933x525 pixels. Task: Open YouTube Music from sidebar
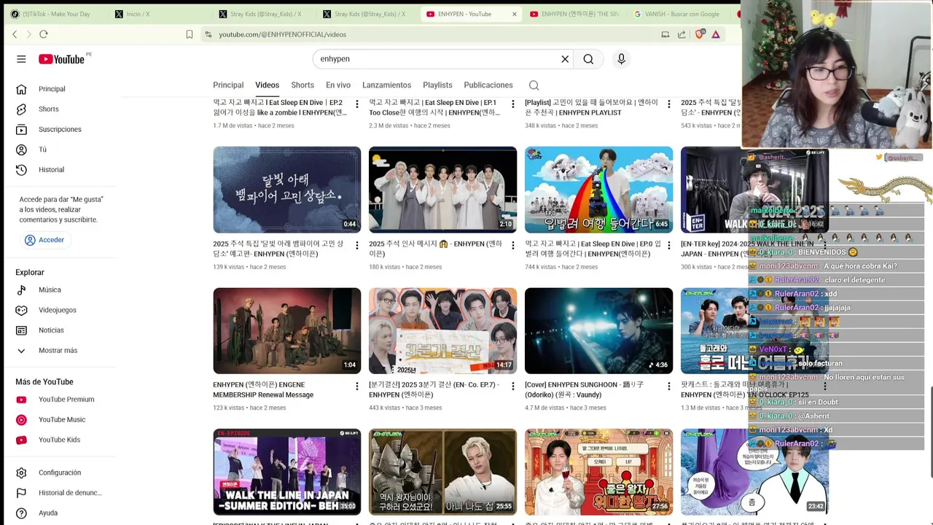click(60, 420)
